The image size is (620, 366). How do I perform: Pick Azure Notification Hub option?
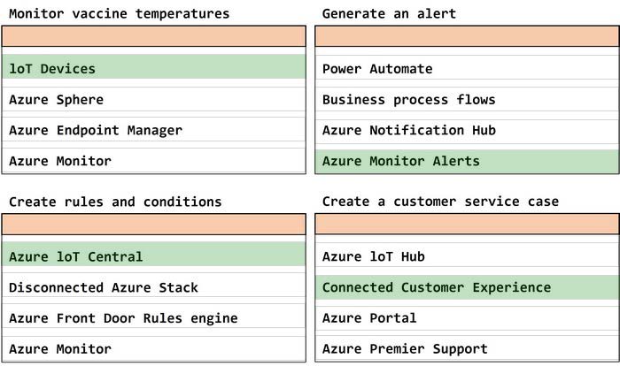pyautogui.click(x=467, y=131)
